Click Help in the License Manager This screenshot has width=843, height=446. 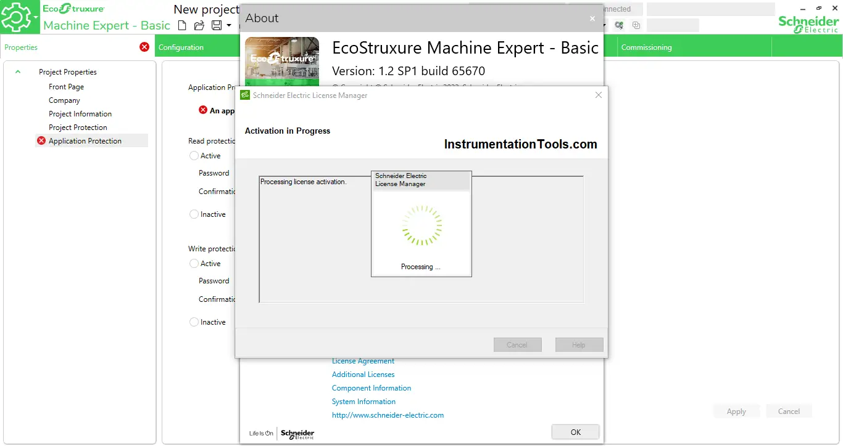click(x=579, y=345)
